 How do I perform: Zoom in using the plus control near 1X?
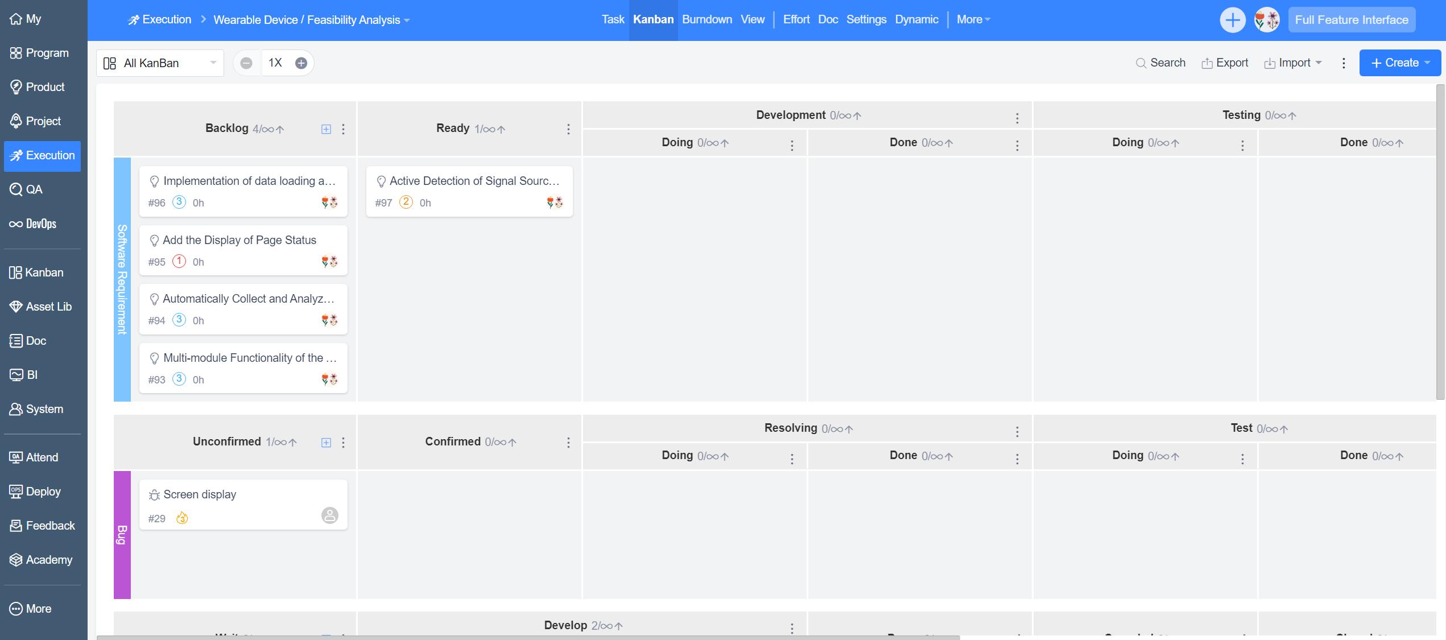click(x=301, y=63)
